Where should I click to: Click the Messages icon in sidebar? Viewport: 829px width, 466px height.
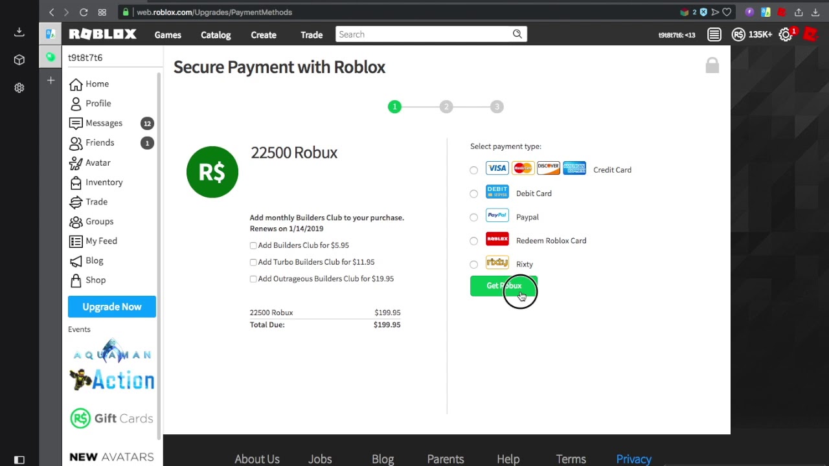(x=76, y=123)
